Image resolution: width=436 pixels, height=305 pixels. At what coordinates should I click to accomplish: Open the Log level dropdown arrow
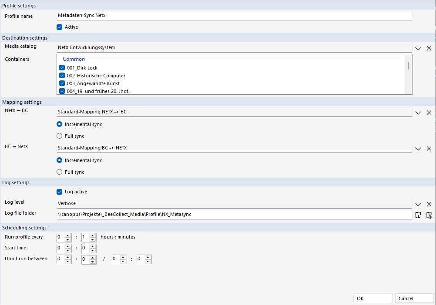click(418, 204)
